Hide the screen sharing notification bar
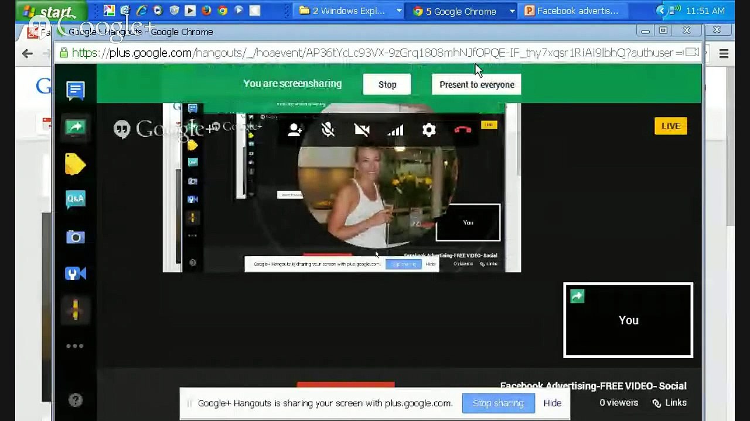The image size is (750, 421). (x=552, y=403)
